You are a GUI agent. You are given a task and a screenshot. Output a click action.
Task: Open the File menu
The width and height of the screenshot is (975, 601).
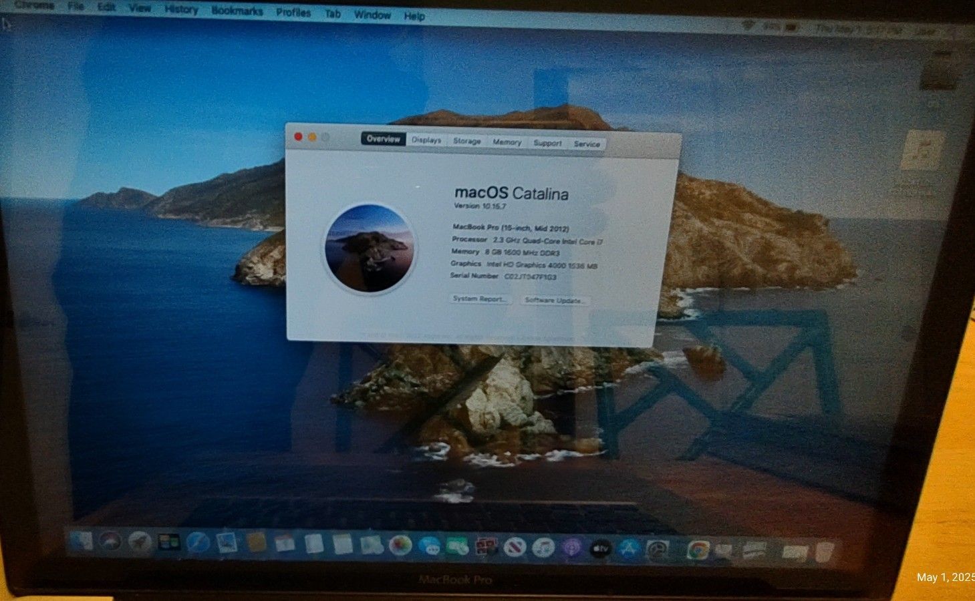[x=76, y=7]
